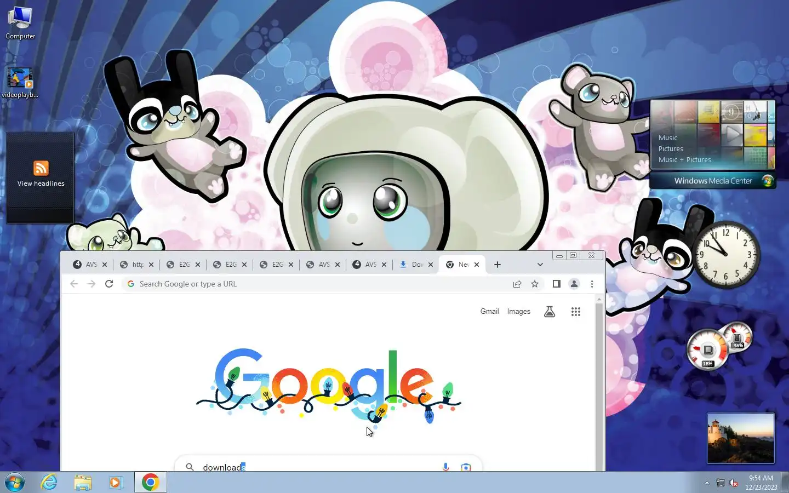Go back using Chrome's back arrow
Image resolution: width=789 pixels, height=493 pixels.
(x=74, y=284)
